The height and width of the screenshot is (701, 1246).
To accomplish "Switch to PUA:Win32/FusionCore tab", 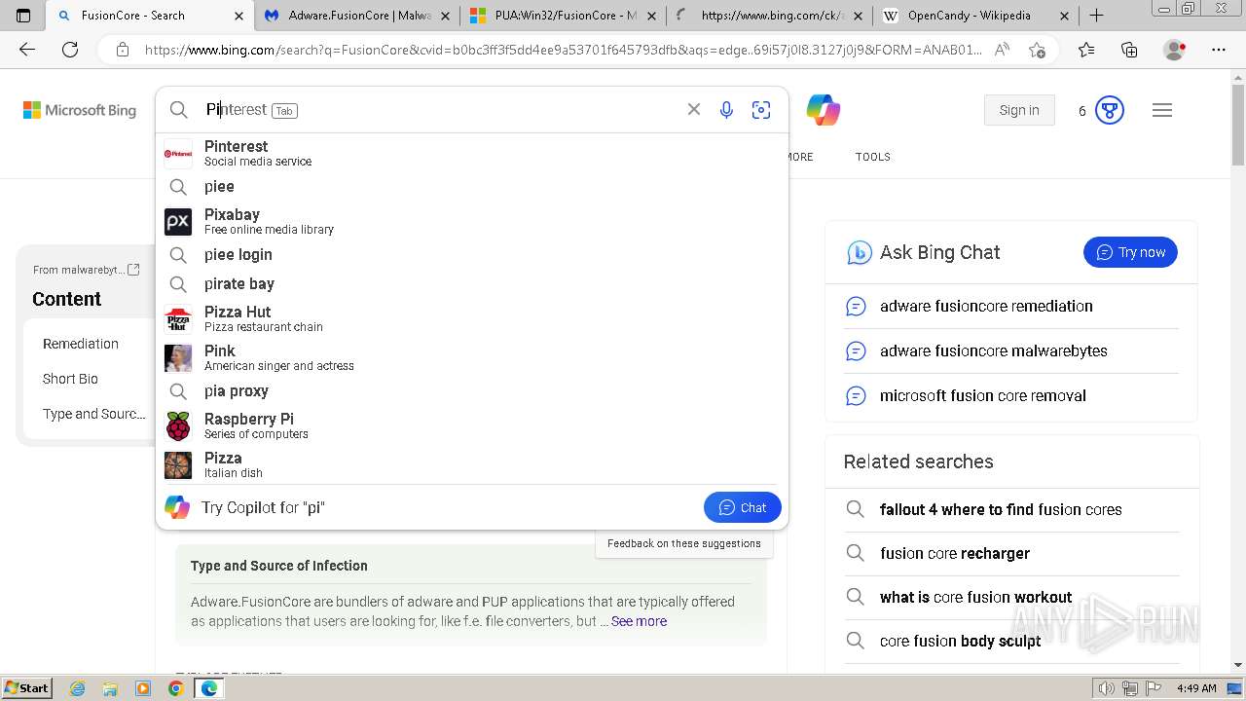I will click(x=564, y=16).
